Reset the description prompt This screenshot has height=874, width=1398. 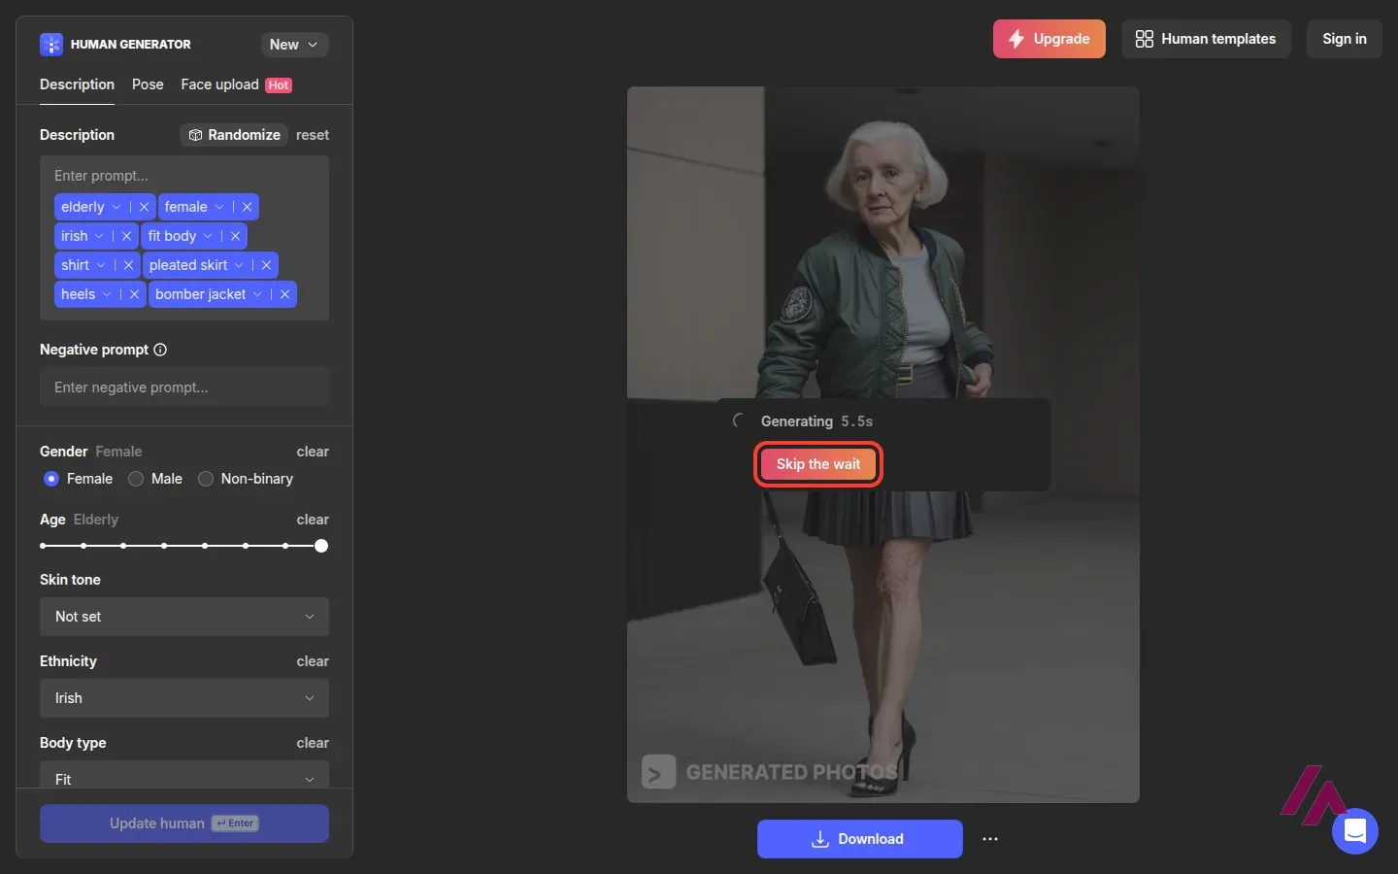click(313, 135)
